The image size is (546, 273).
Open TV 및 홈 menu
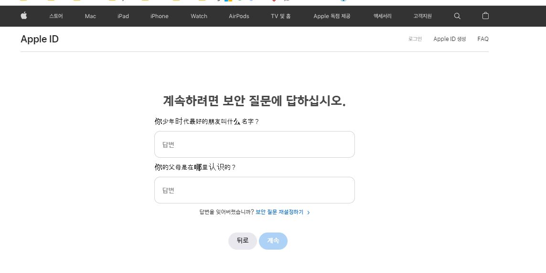280,16
